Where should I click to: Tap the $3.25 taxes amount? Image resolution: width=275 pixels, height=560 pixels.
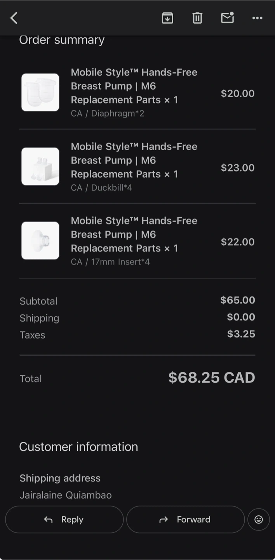[x=241, y=334]
